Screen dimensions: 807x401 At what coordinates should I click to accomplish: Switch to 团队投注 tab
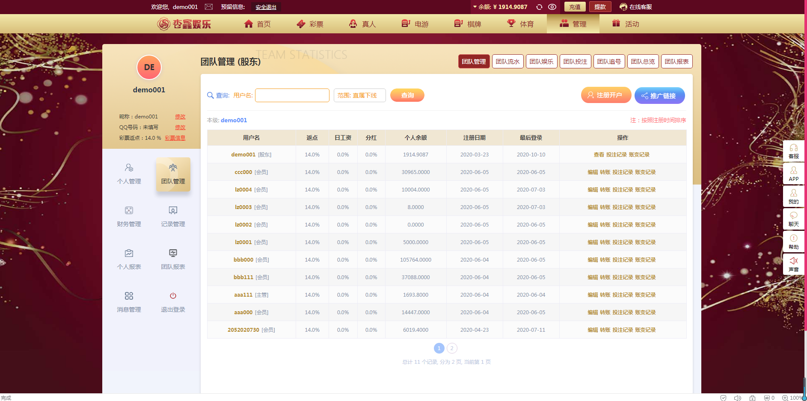coord(575,62)
